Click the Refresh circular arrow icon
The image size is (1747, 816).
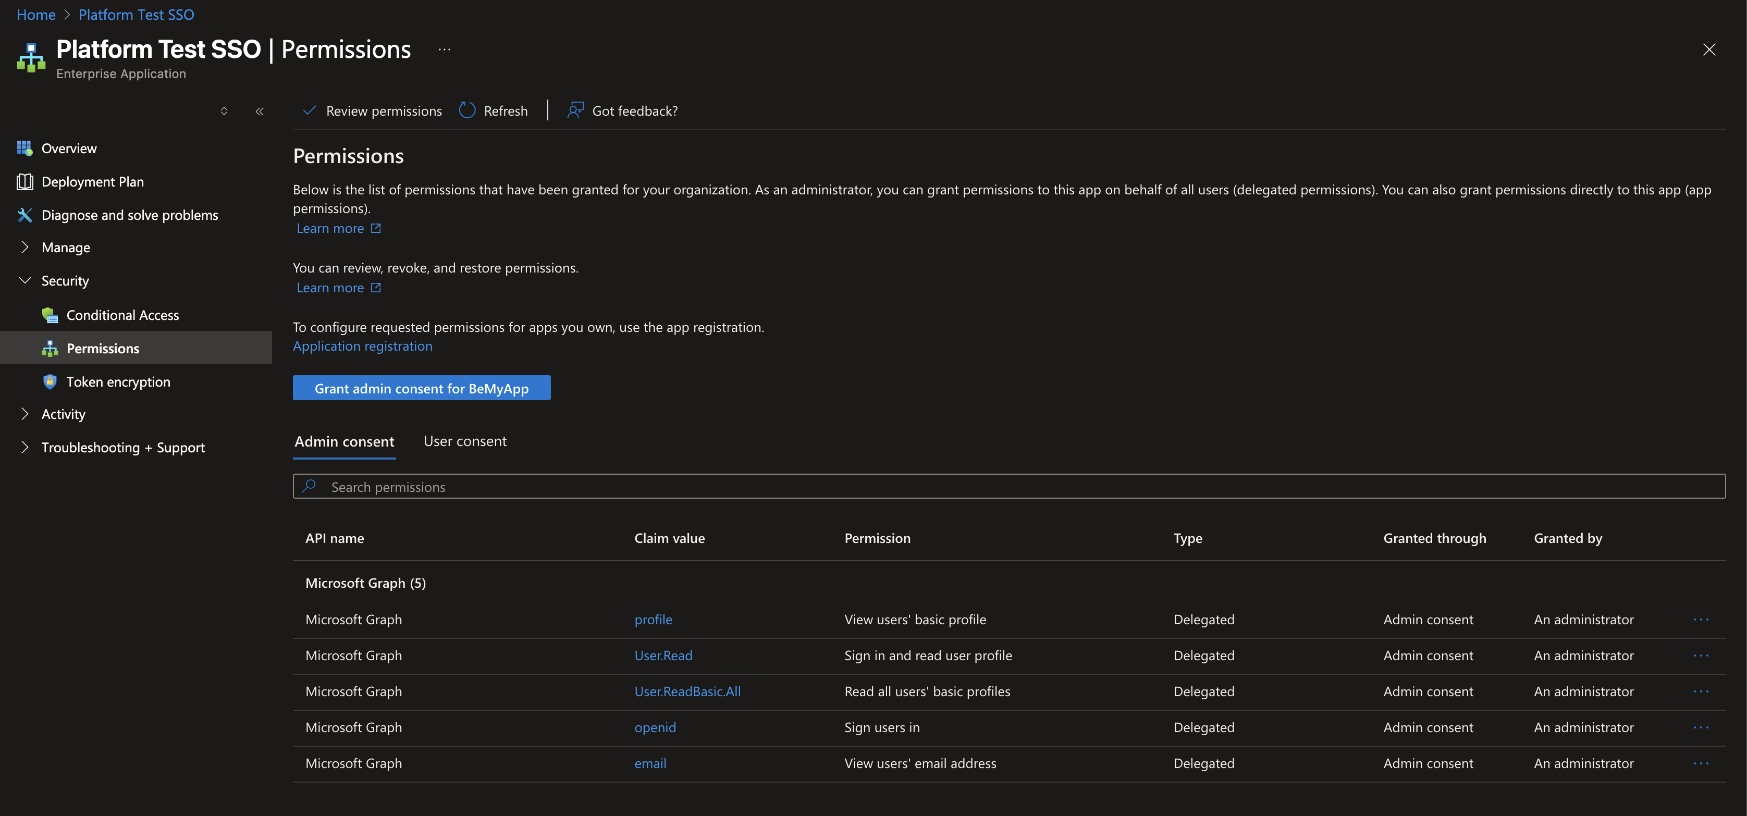coord(466,110)
